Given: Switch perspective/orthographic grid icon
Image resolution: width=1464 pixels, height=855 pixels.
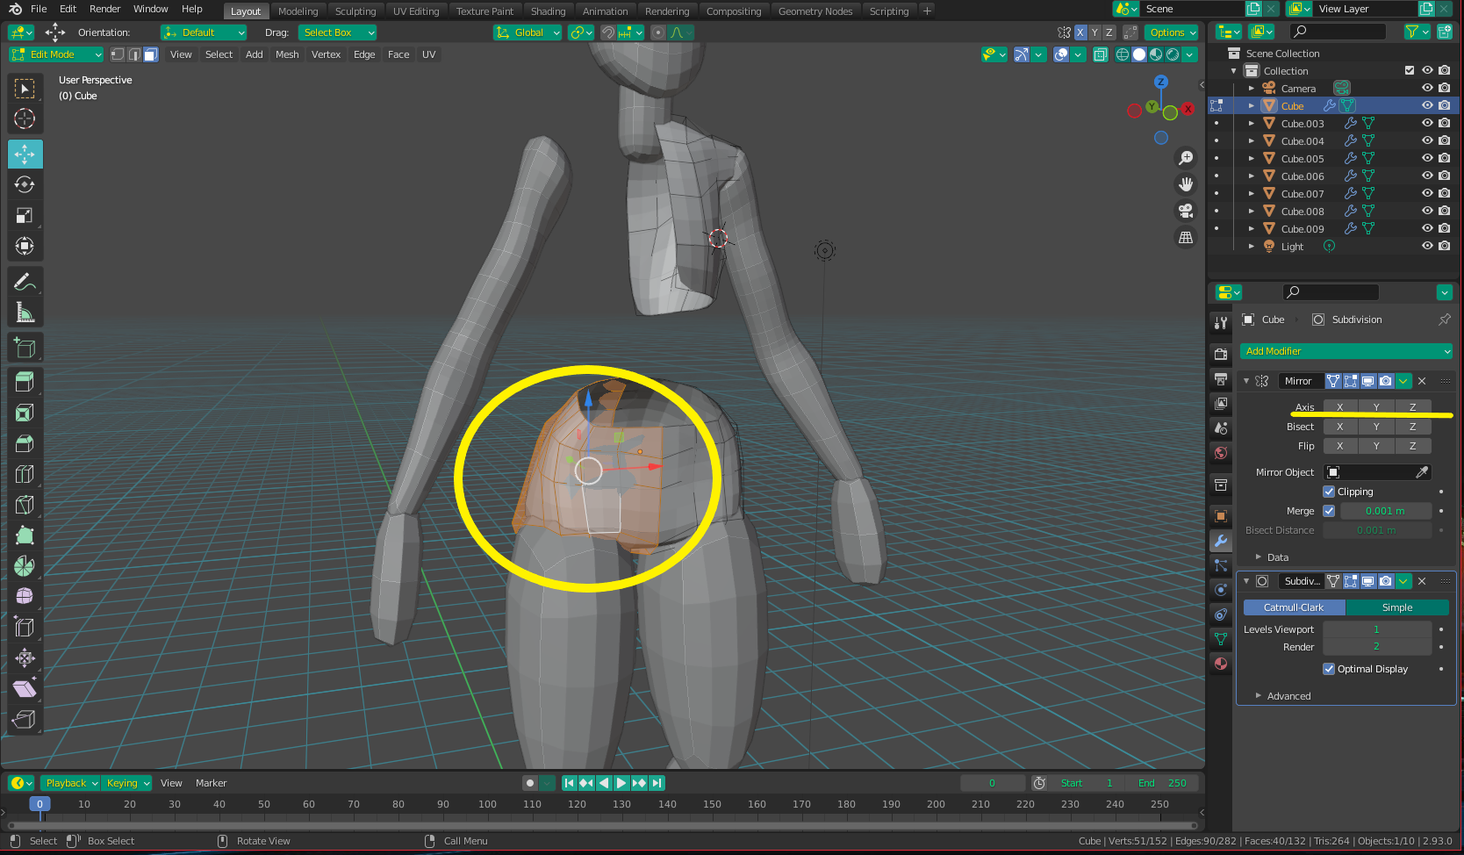Looking at the screenshot, I should pos(1186,238).
